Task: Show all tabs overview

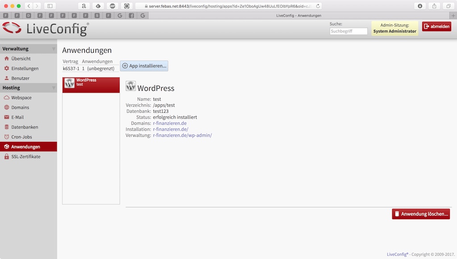Action: coord(449,6)
